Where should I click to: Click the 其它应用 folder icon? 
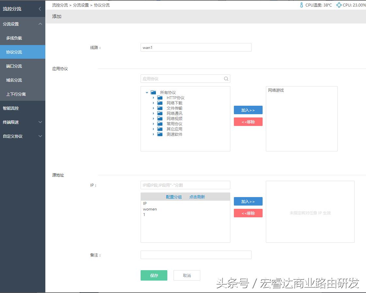point(160,129)
